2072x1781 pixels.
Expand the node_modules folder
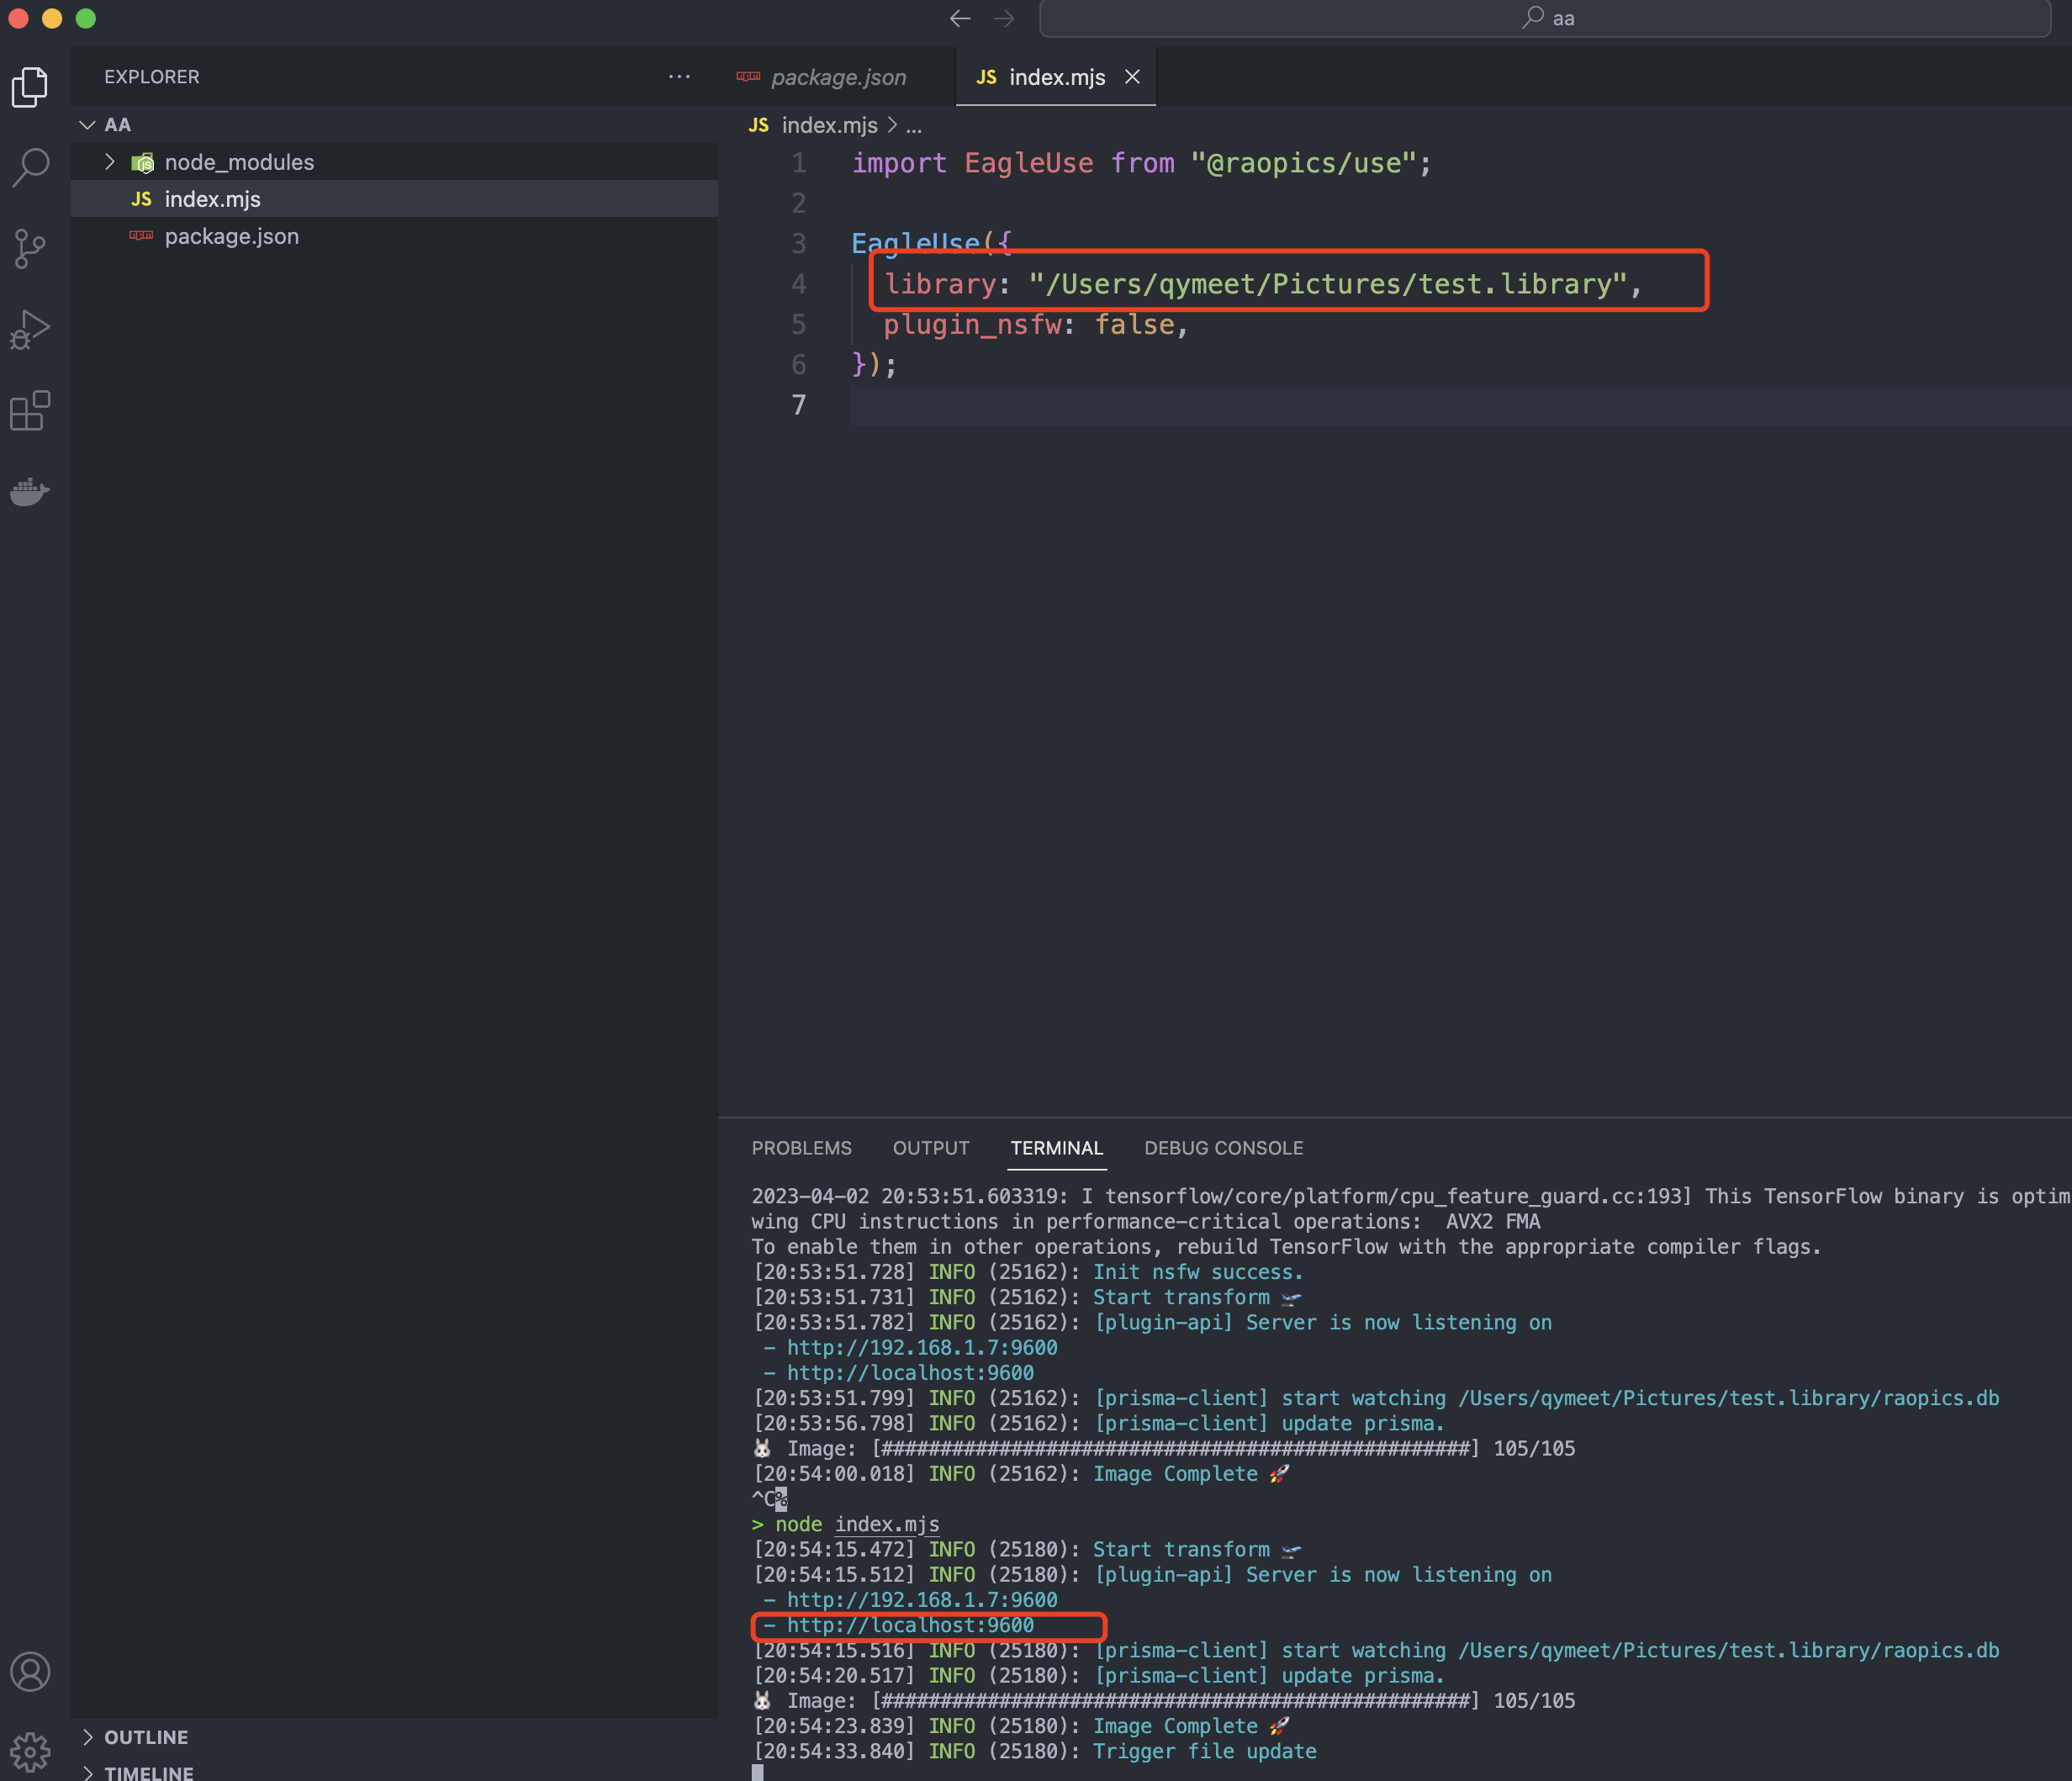click(110, 161)
